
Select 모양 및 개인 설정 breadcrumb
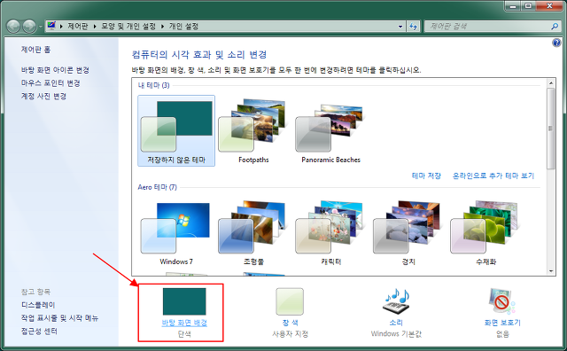(x=128, y=26)
